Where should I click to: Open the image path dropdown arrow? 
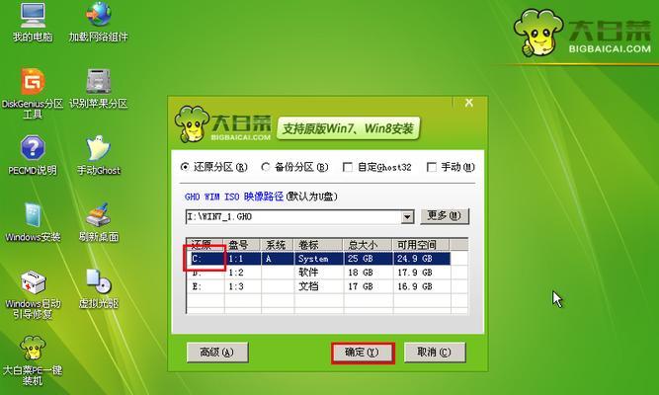[407, 217]
